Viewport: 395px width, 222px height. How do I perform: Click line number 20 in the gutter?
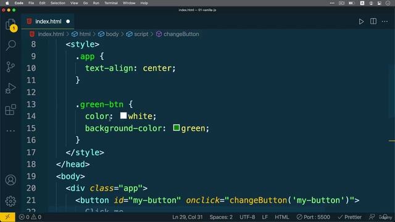tap(31, 188)
